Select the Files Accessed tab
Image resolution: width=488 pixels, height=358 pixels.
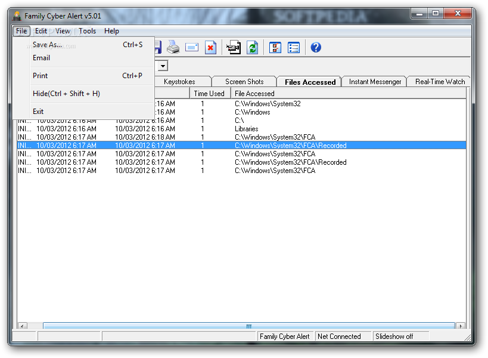(310, 82)
